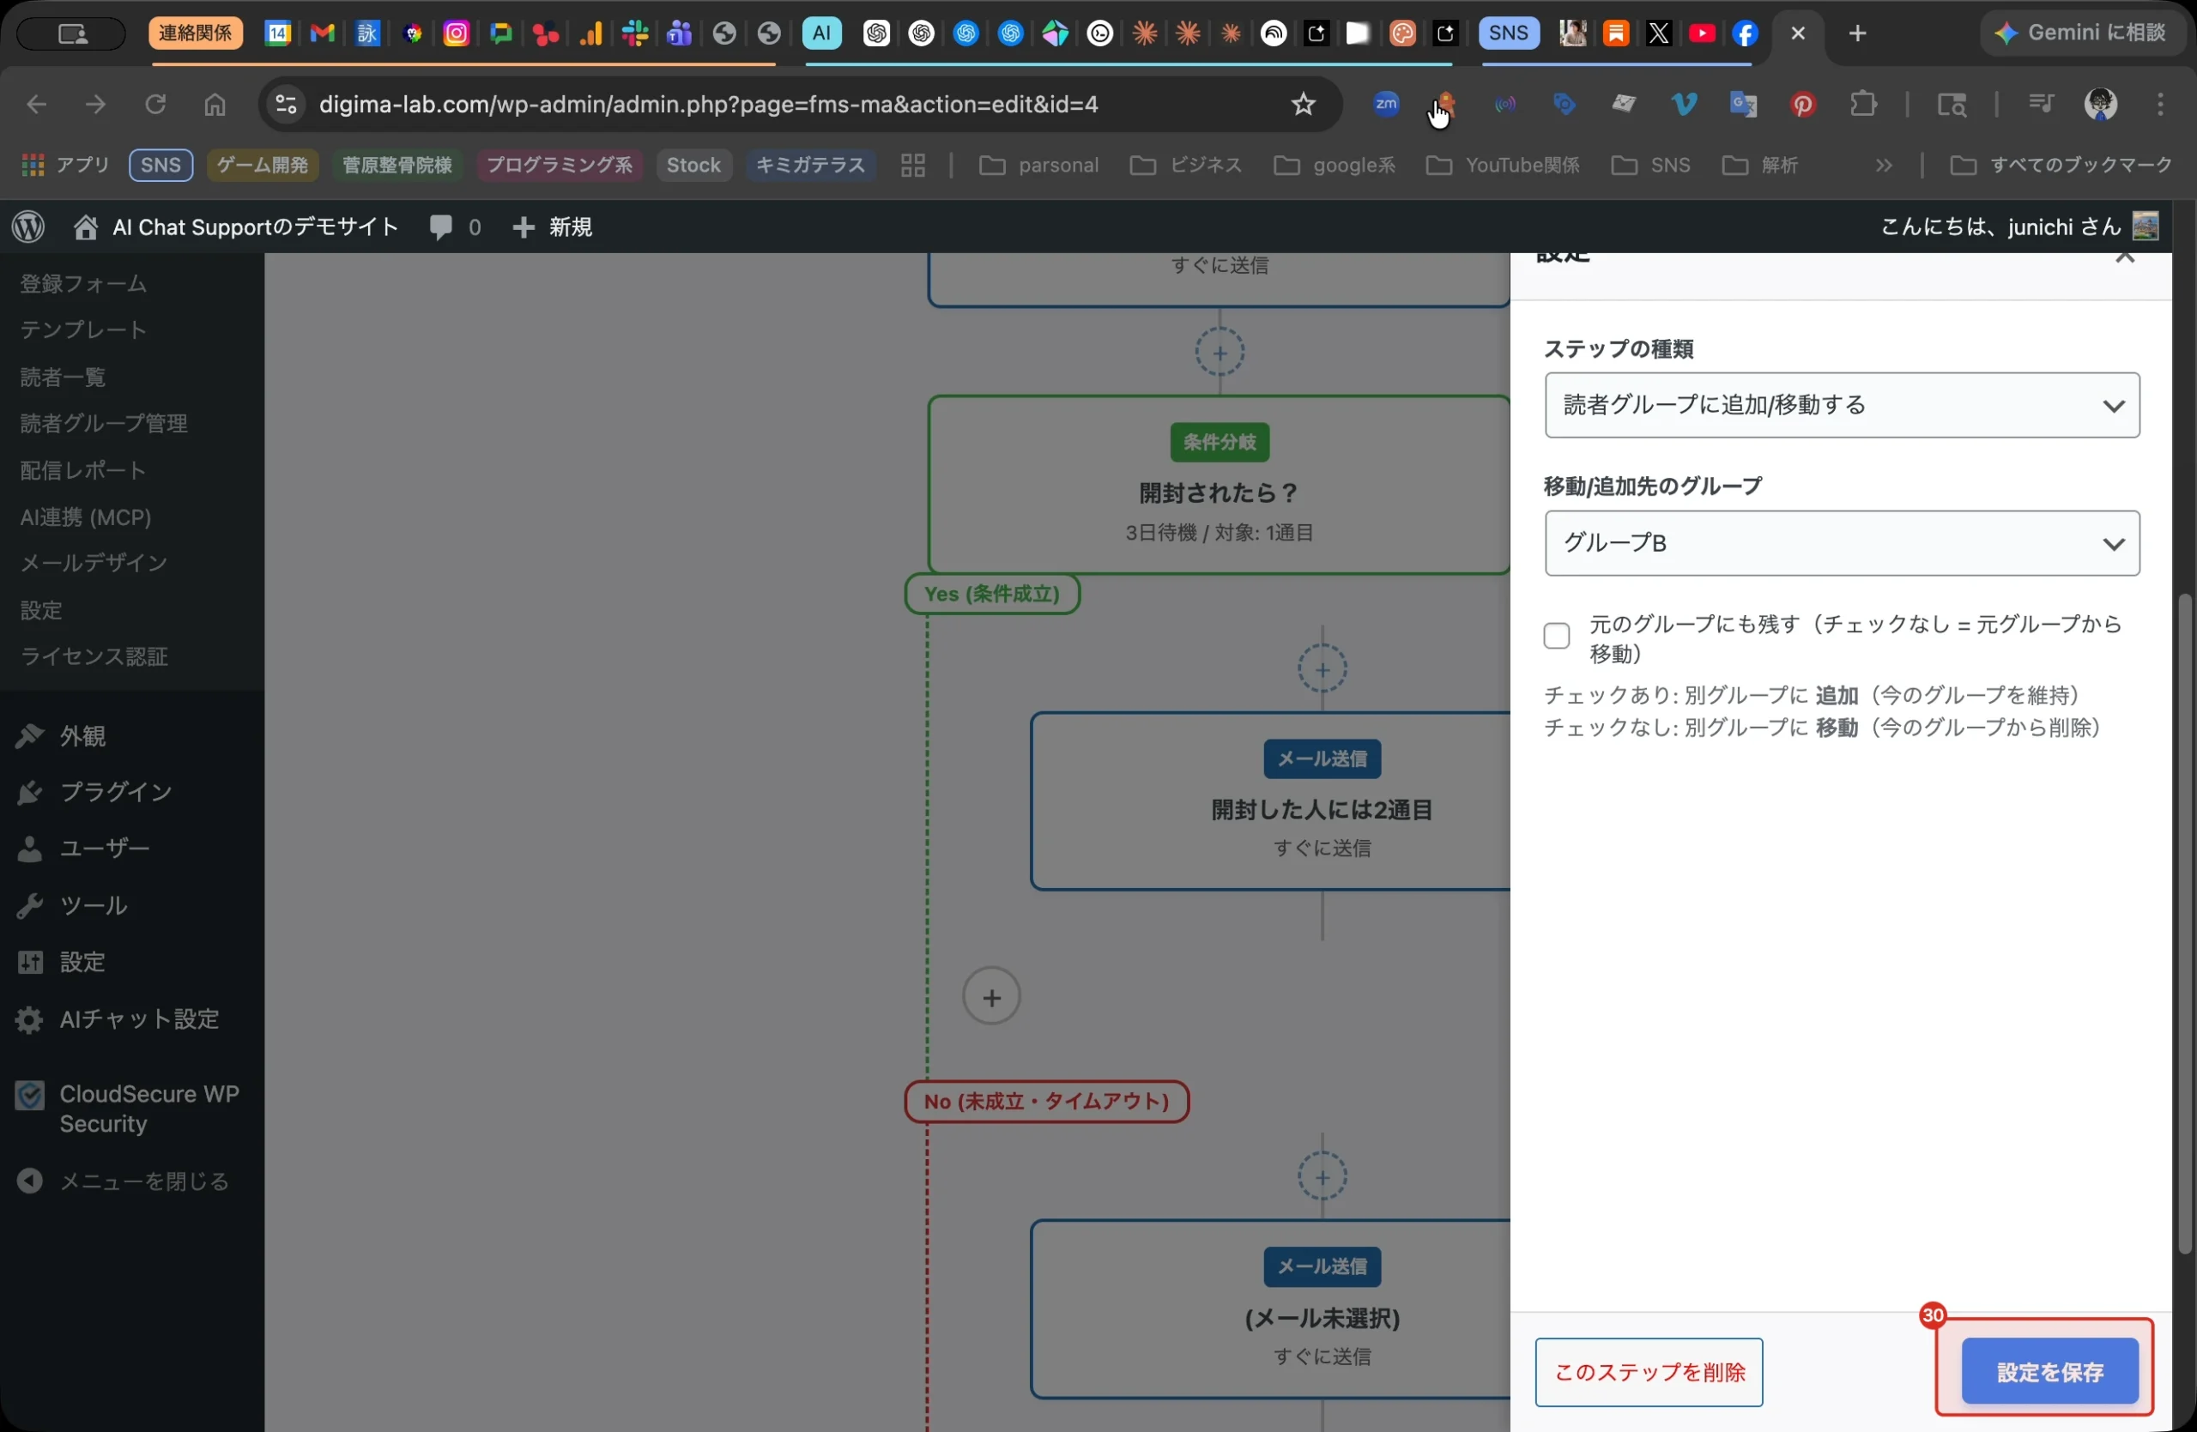This screenshot has width=2197, height=1432.
Task: Click the solid plus circle at the end of the Yes branch
Action: coord(990,996)
